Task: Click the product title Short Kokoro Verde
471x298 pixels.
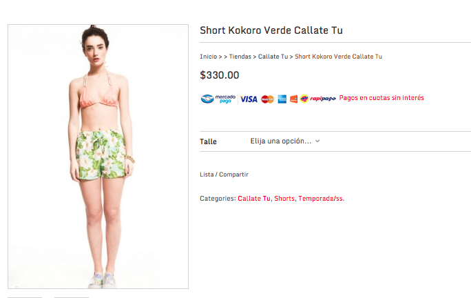Action: (271, 30)
